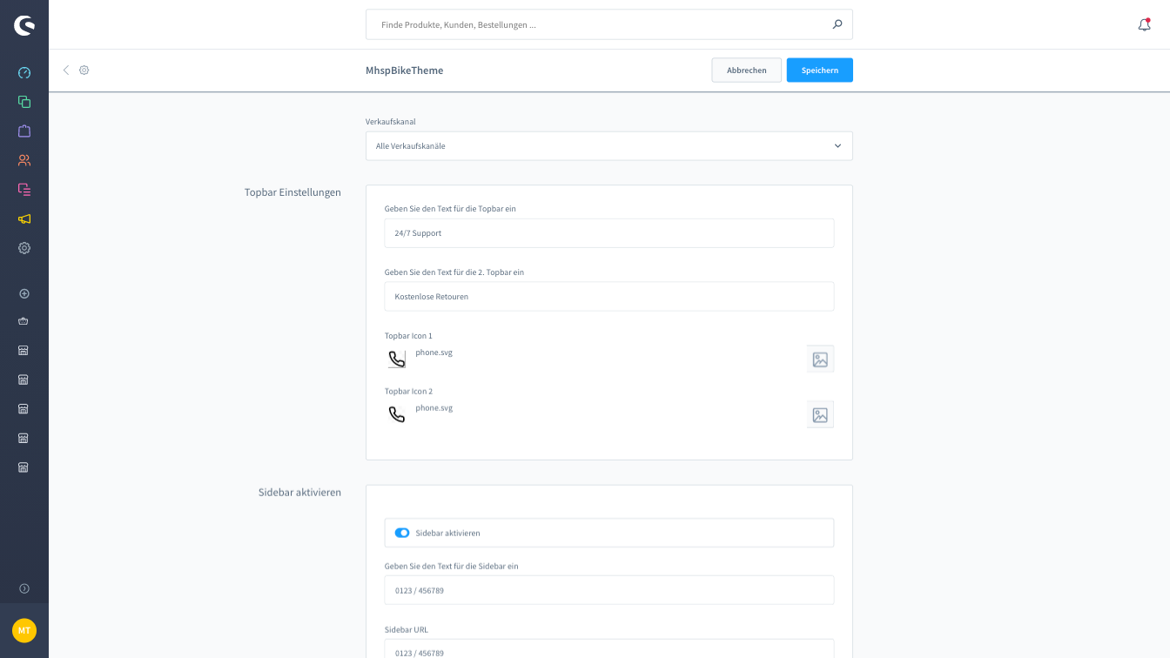
Task: Open the MT user avatar menu
Action: [24, 630]
